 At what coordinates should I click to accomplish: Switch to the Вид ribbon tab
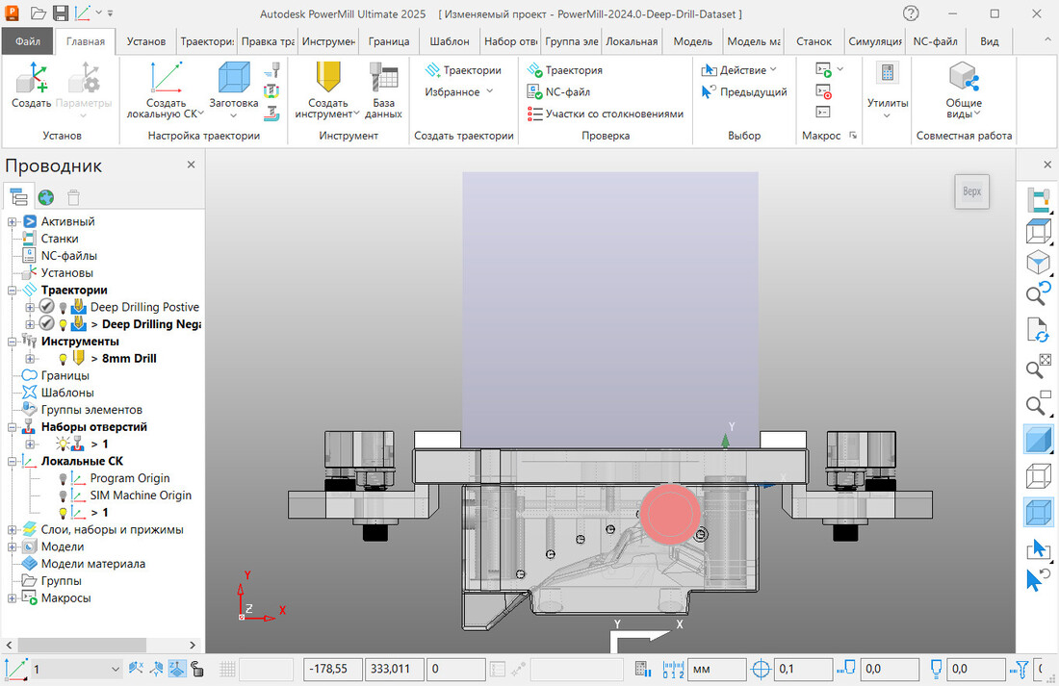[990, 41]
